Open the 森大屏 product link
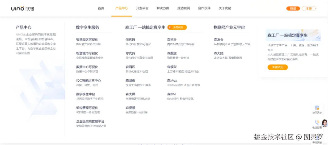 click(130, 94)
